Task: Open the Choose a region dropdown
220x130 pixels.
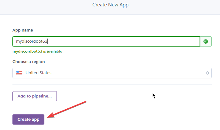Action: pos(112,73)
